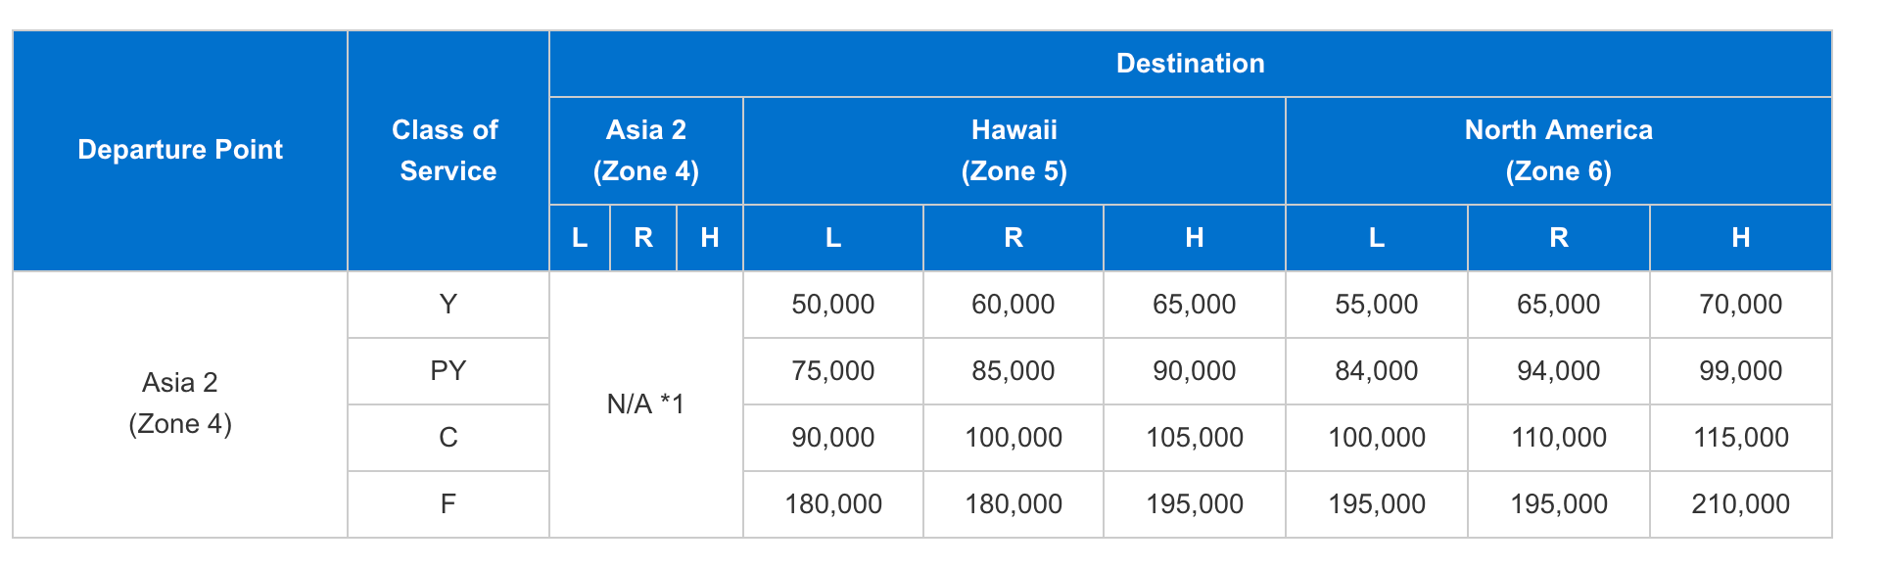This screenshot has width=1886, height=570.
Task: Select the 99,000 miles cell
Action: tap(1741, 371)
